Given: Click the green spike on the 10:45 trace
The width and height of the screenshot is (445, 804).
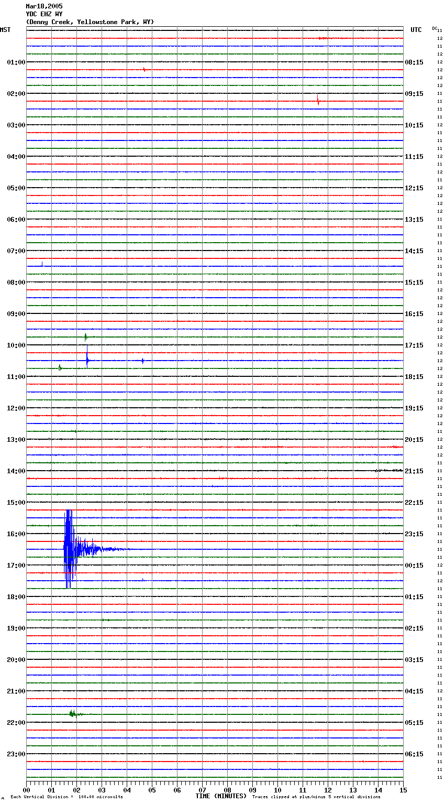Looking at the screenshot, I should point(60,367).
